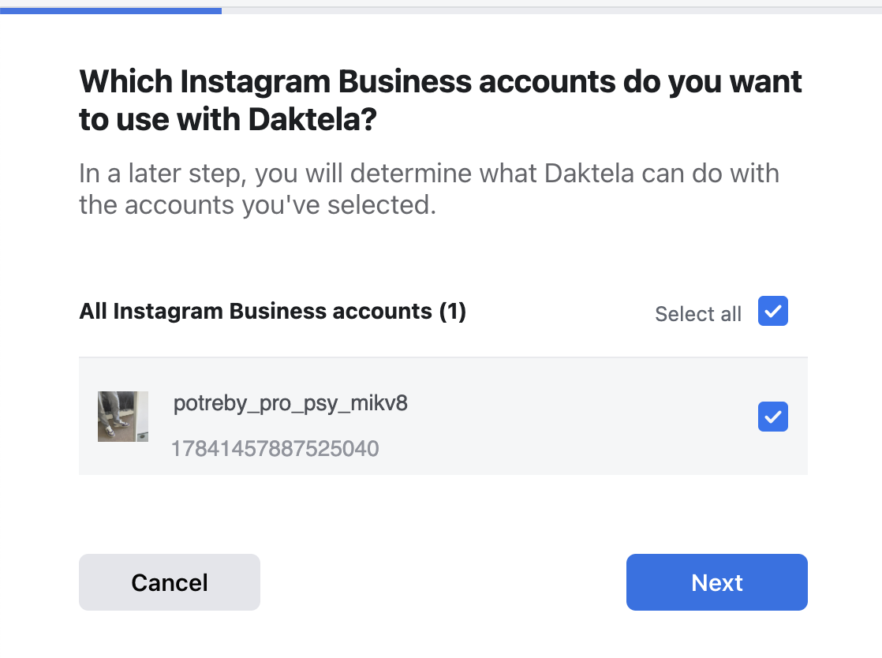Click the "In a later step" description text

coord(428,174)
